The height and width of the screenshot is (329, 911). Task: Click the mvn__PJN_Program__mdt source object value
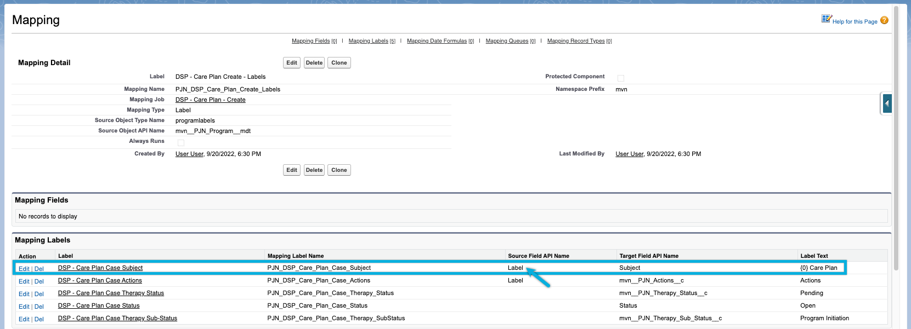point(213,131)
